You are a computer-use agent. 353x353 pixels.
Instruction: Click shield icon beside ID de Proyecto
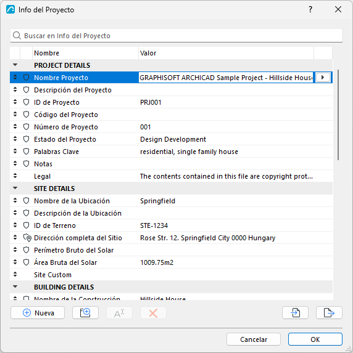27,102
